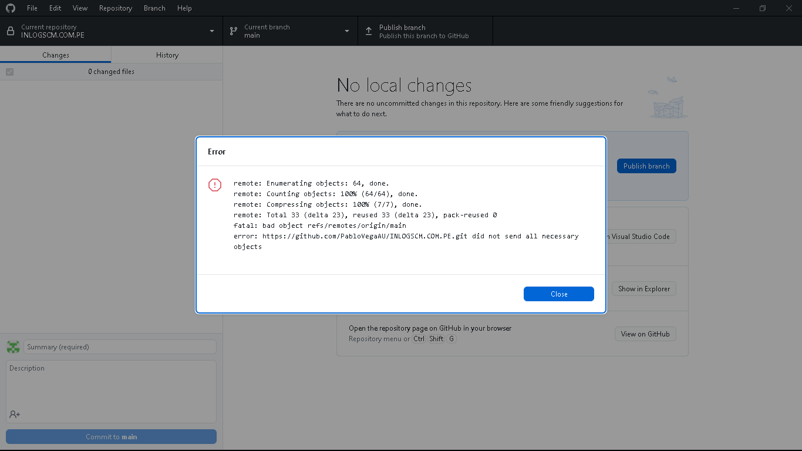This screenshot has width=802, height=451.
Task: Click the Summary (required) input field
Action: (x=120, y=347)
